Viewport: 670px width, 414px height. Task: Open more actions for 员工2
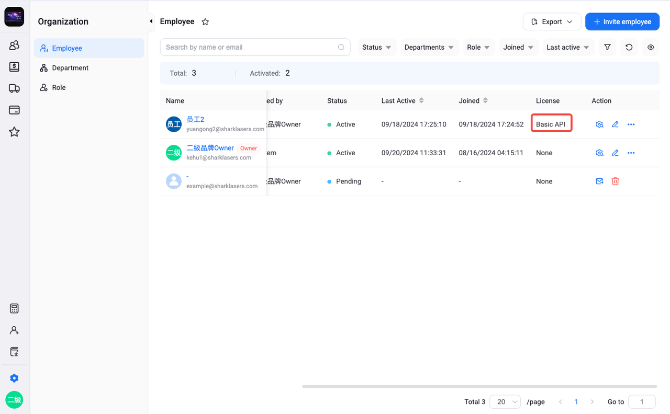click(631, 124)
